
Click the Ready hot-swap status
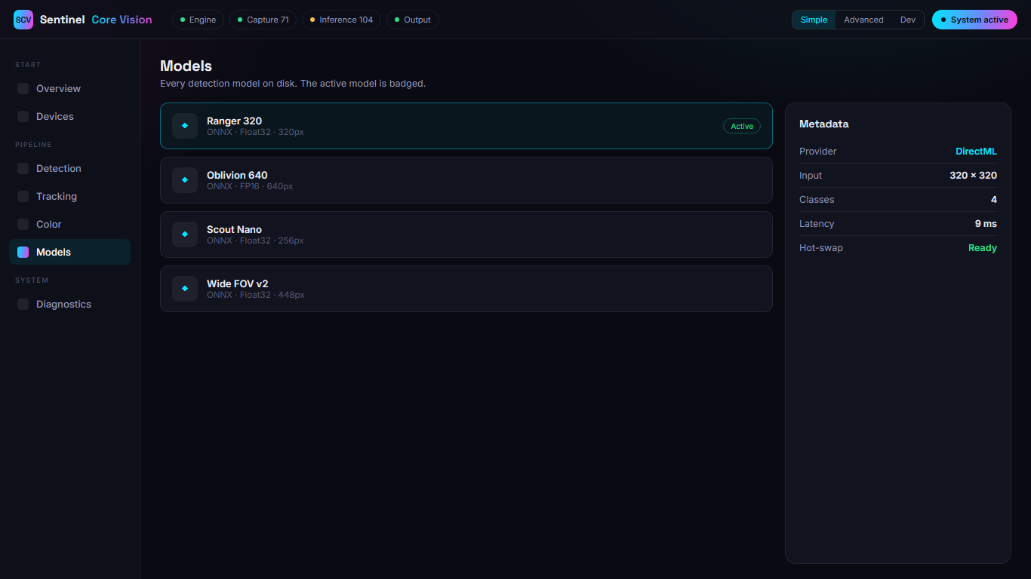983,248
